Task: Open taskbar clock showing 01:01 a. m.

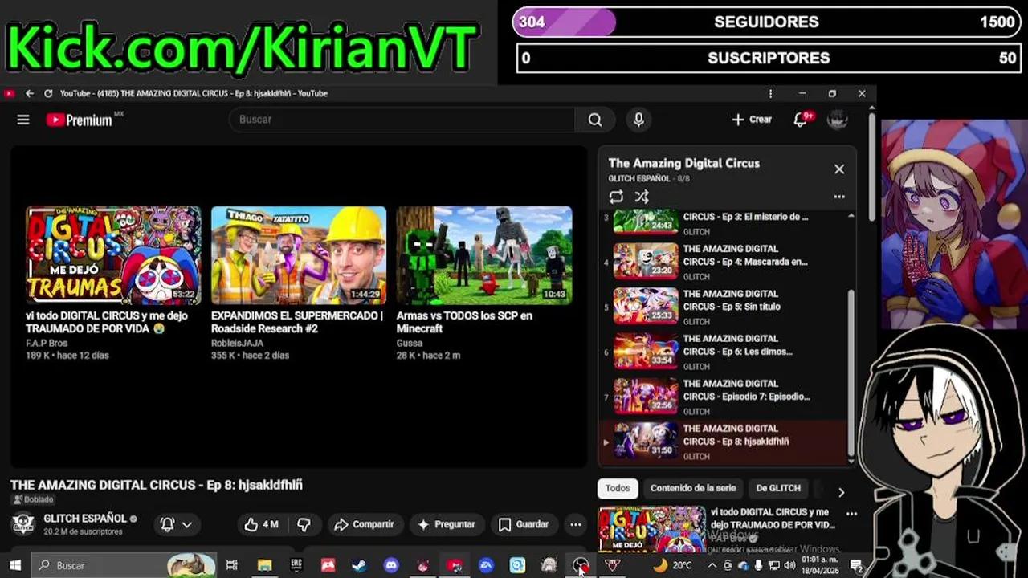Action: tap(820, 565)
